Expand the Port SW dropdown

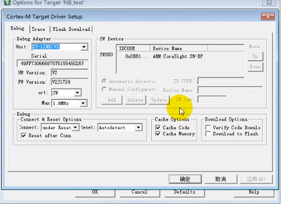click(x=77, y=93)
